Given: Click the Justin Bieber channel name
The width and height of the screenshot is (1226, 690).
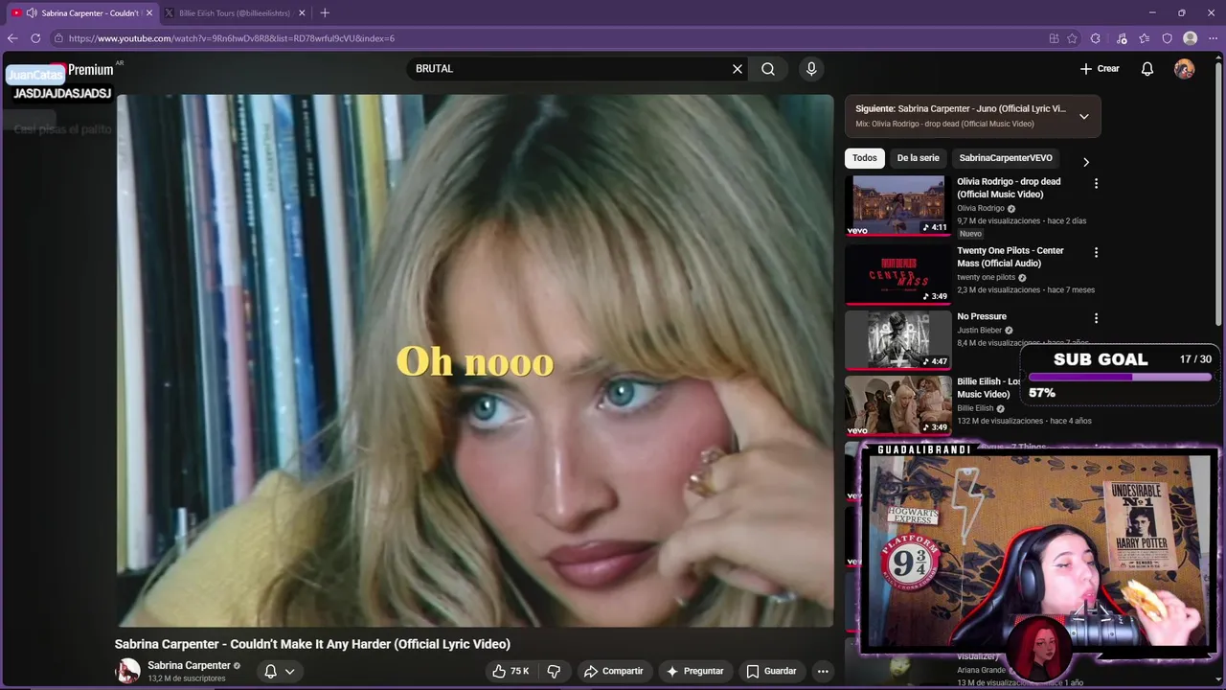Looking at the screenshot, I should tap(979, 330).
